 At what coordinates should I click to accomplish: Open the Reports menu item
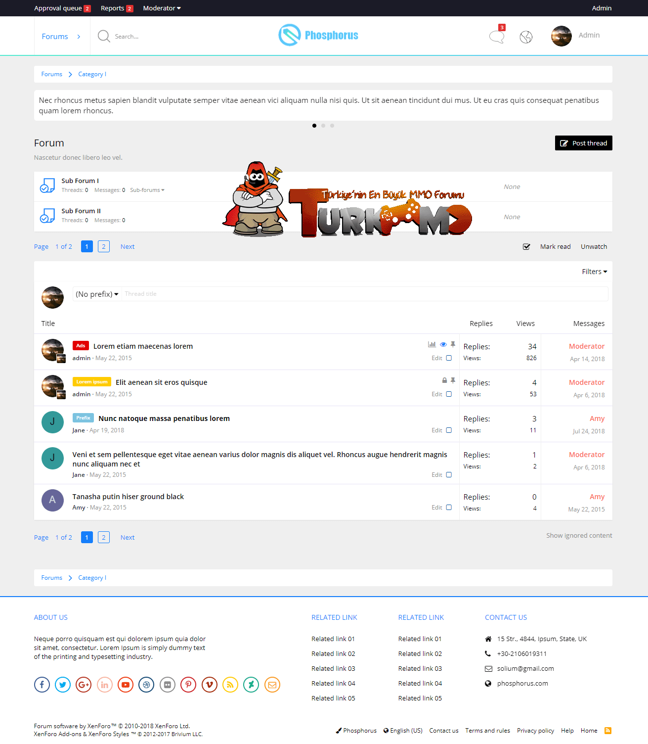tap(117, 8)
